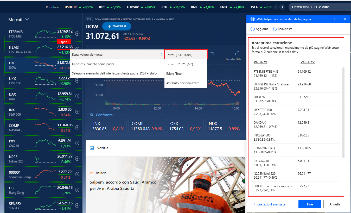
Task: Select the INX comparison card
Action: tap(108, 126)
